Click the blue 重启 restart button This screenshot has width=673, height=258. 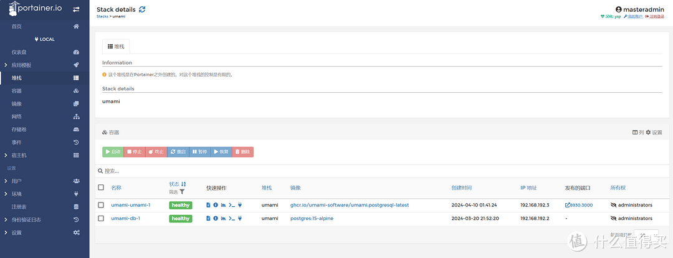tap(178, 151)
